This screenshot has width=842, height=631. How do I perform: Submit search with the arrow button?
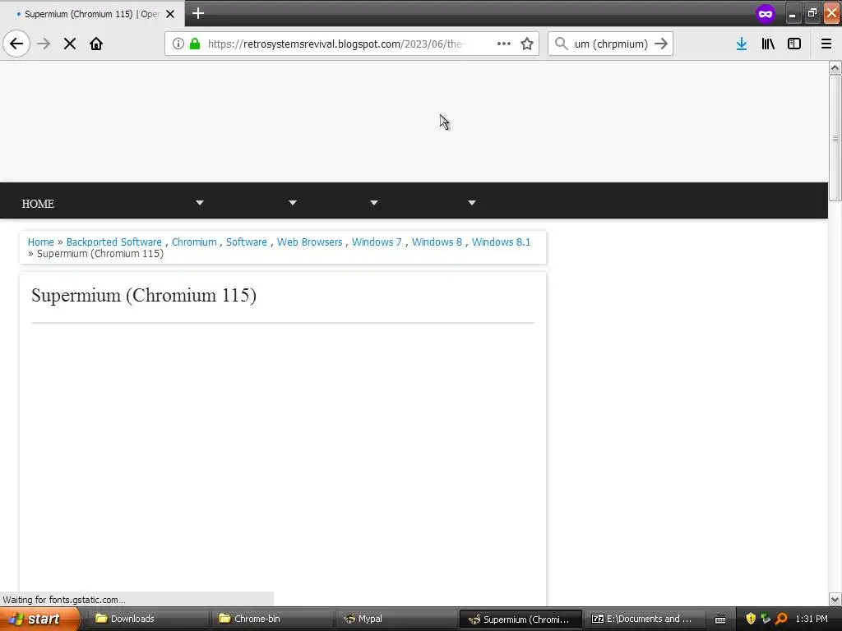click(661, 44)
